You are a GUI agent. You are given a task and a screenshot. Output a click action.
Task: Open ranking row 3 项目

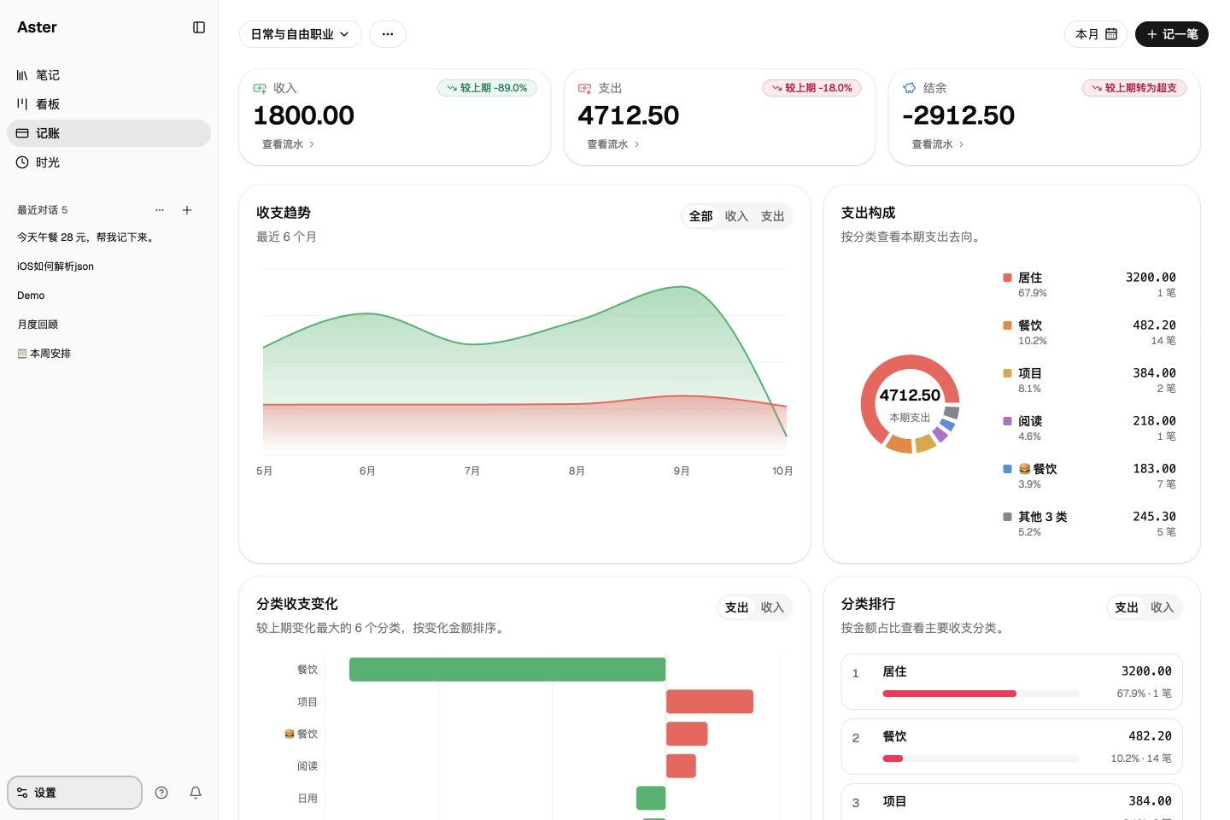(1011, 802)
